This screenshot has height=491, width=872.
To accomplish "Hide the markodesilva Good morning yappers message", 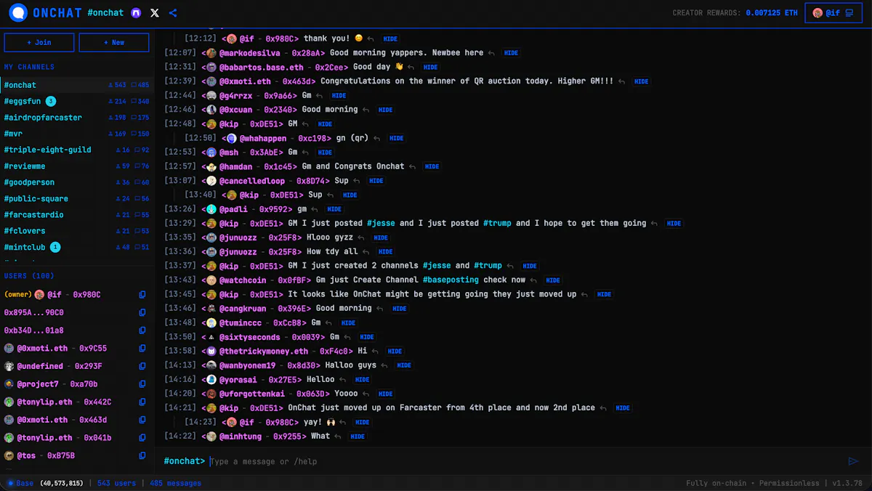I will point(512,53).
